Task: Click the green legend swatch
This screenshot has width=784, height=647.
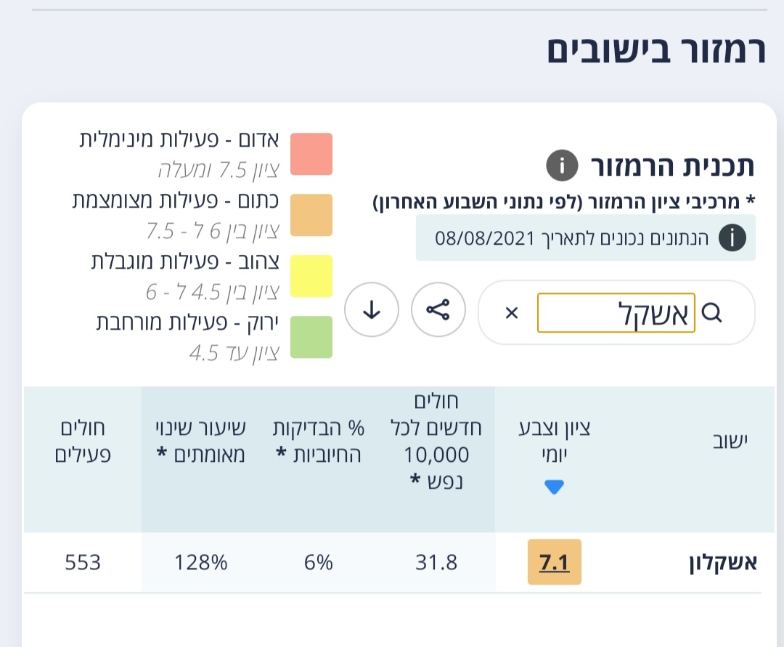Action: pos(311,337)
